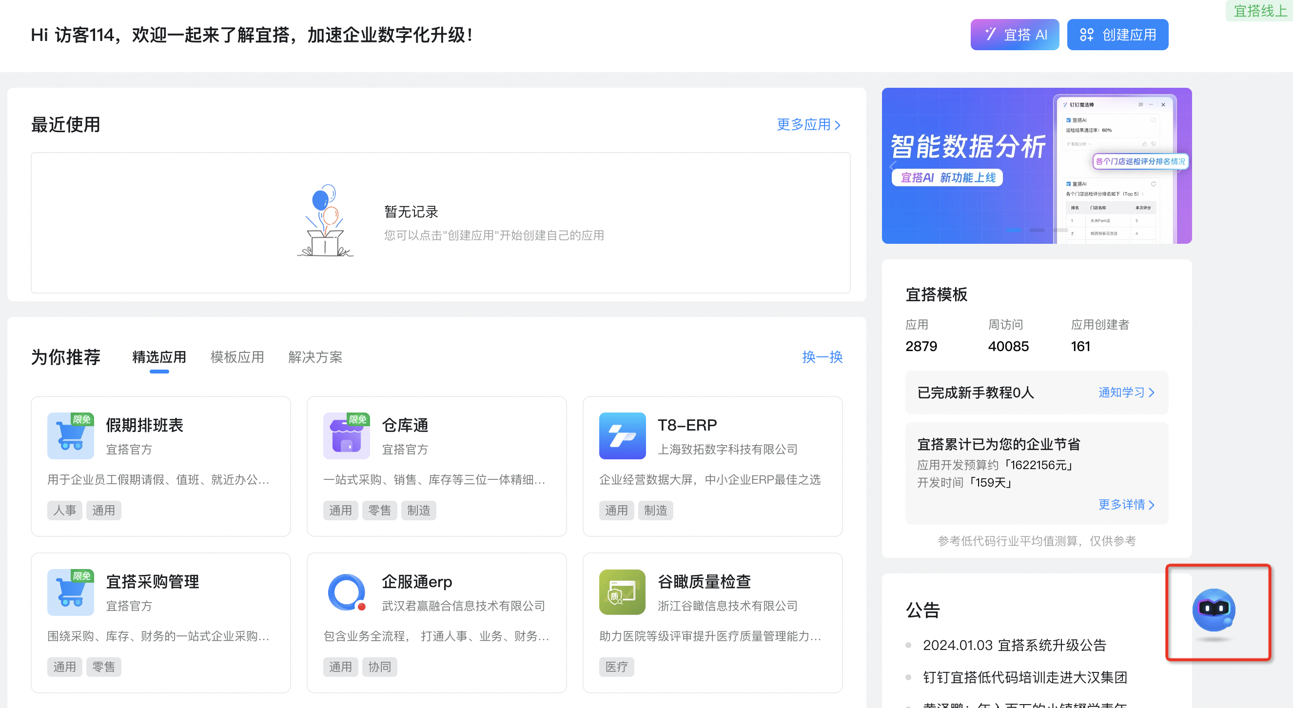Viewport: 1293px width, 708px height.
Task: Click 换一换 to refresh recommendations
Action: point(822,357)
